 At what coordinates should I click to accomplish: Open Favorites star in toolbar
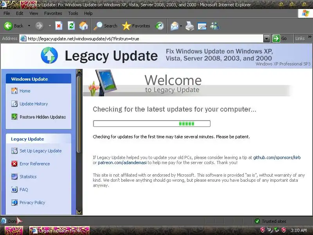pyautogui.click(x=136, y=26)
